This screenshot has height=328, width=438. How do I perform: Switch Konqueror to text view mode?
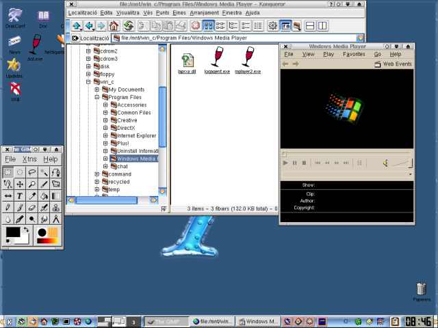[x=258, y=26]
